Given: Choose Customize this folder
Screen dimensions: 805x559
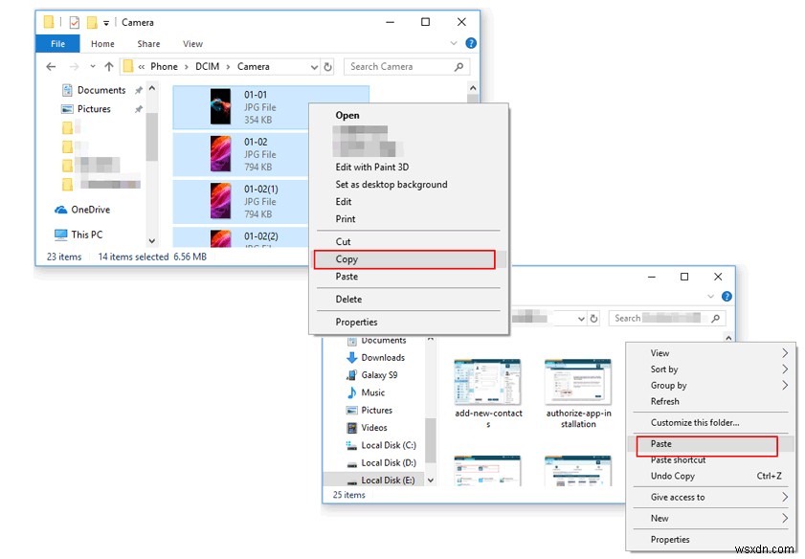Looking at the screenshot, I should click(695, 422).
